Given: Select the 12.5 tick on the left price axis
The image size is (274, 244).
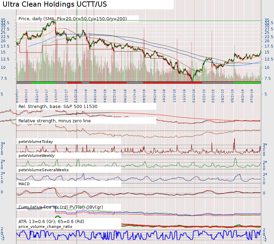Looking at the screenshot, I should tap(5, 59).
